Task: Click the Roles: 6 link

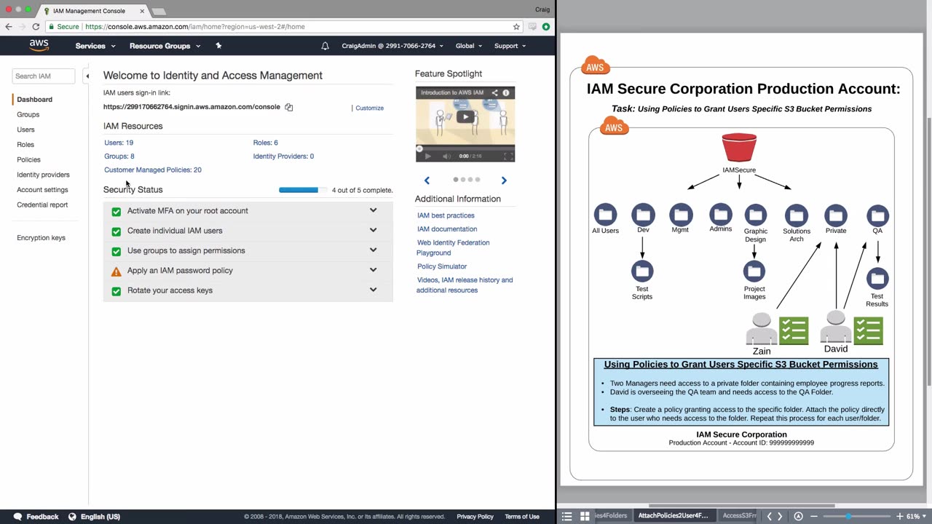Action: (265, 143)
